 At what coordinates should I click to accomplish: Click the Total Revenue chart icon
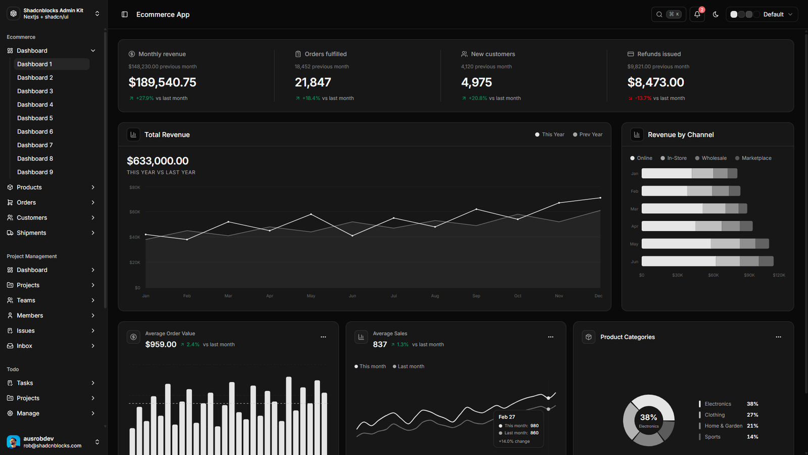133,134
